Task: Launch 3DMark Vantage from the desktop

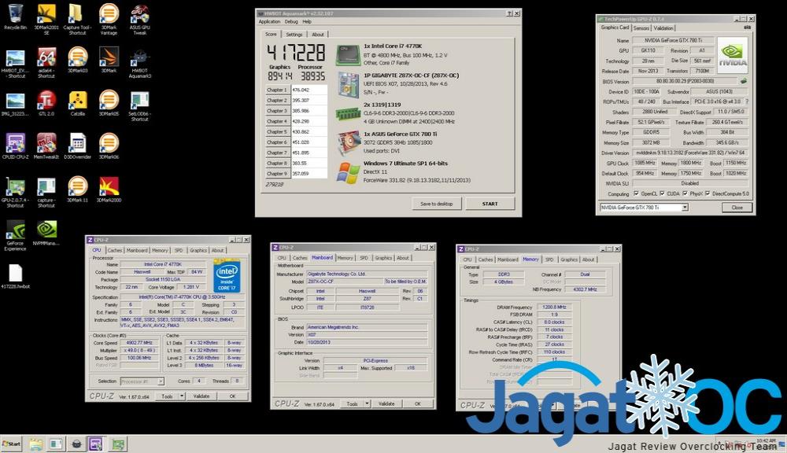Action: [x=109, y=19]
